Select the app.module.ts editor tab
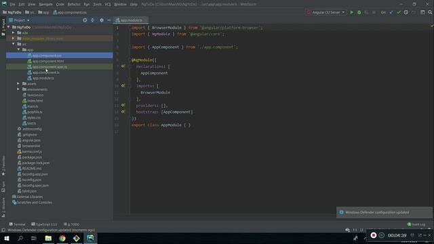The width and height of the screenshot is (434, 244). coord(131,20)
